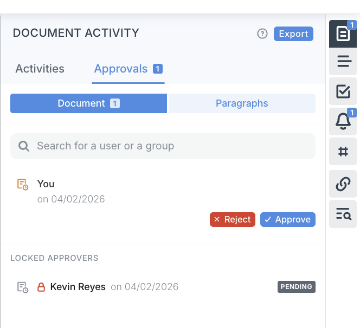The width and height of the screenshot is (360, 328).
Task: Click the pending document icon in Kevin Reyes row
Action: pyautogui.click(x=23, y=287)
